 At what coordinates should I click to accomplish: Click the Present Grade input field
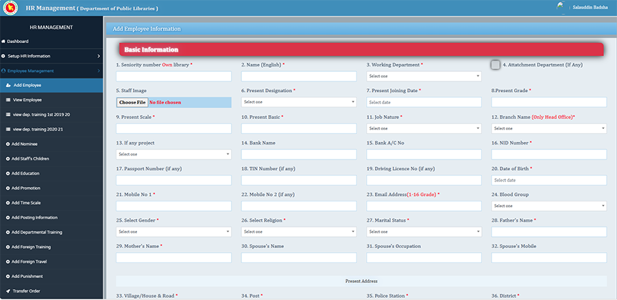pyautogui.click(x=549, y=102)
